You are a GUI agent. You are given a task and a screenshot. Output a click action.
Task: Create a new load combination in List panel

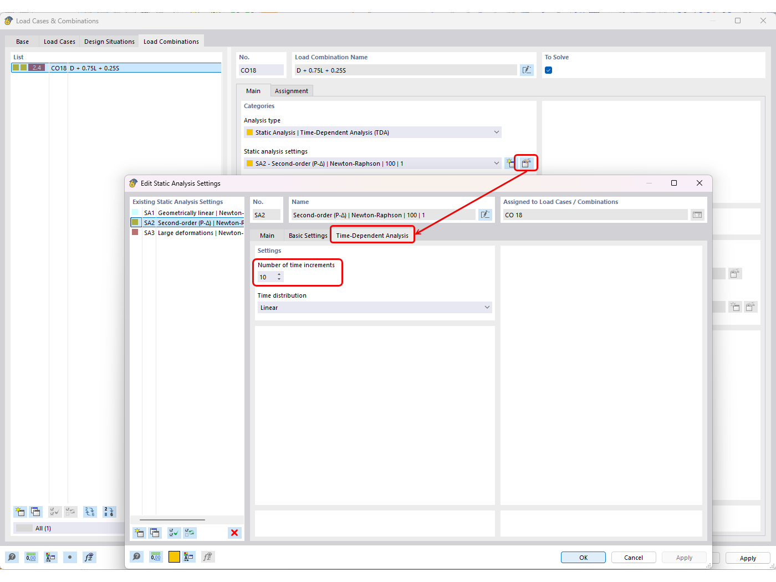point(19,512)
